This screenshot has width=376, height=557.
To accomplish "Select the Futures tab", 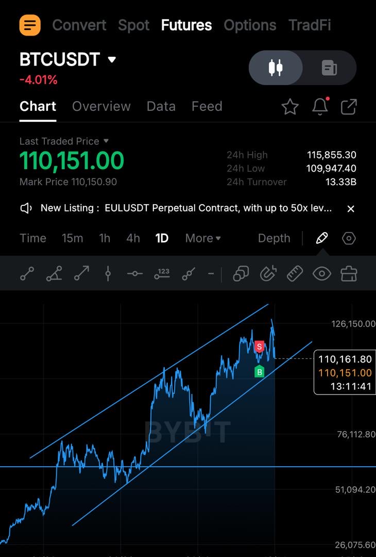I will [x=186, y=25].
